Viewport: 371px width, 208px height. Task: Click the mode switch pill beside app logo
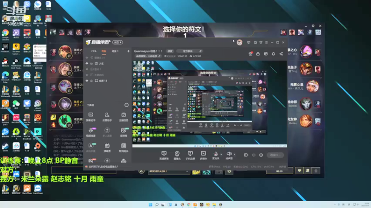118,43
